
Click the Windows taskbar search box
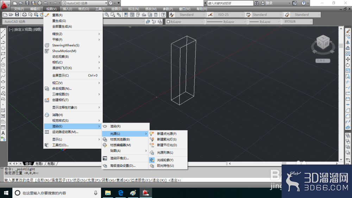coord(57,193)
